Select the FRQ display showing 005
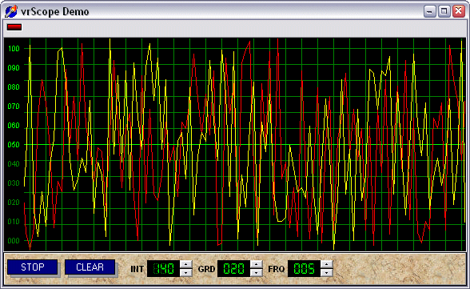Viewport: 470px width, 289px height. point(304,269)
